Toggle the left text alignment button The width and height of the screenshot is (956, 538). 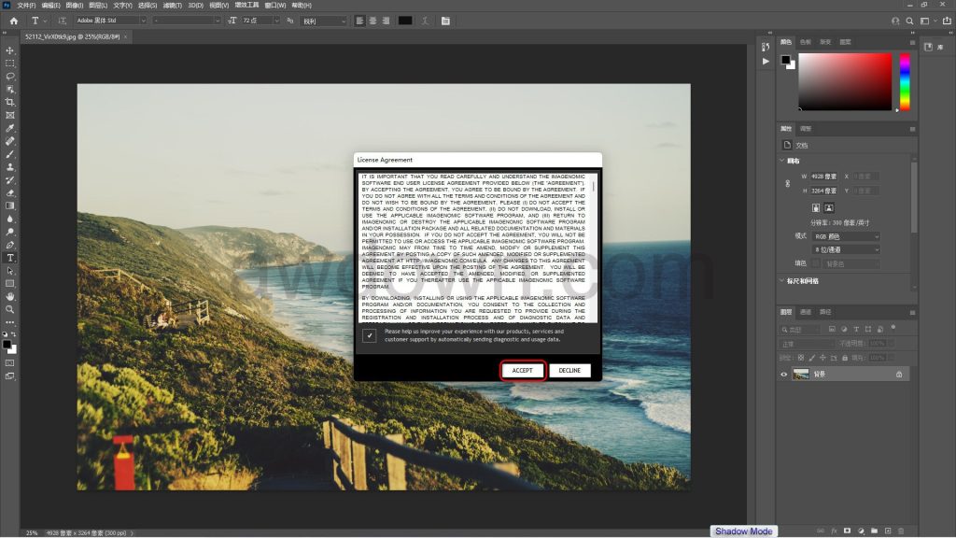pos(360,20)
